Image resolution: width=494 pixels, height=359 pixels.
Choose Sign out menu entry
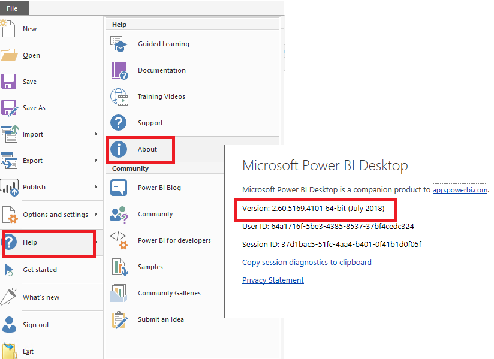coord(36,325)
